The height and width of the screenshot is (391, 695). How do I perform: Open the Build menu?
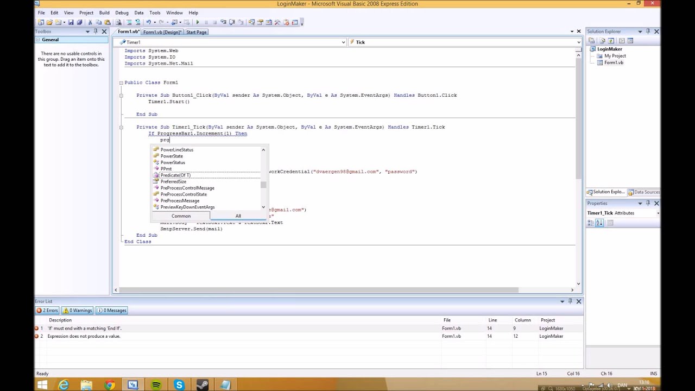click(104, 12)
